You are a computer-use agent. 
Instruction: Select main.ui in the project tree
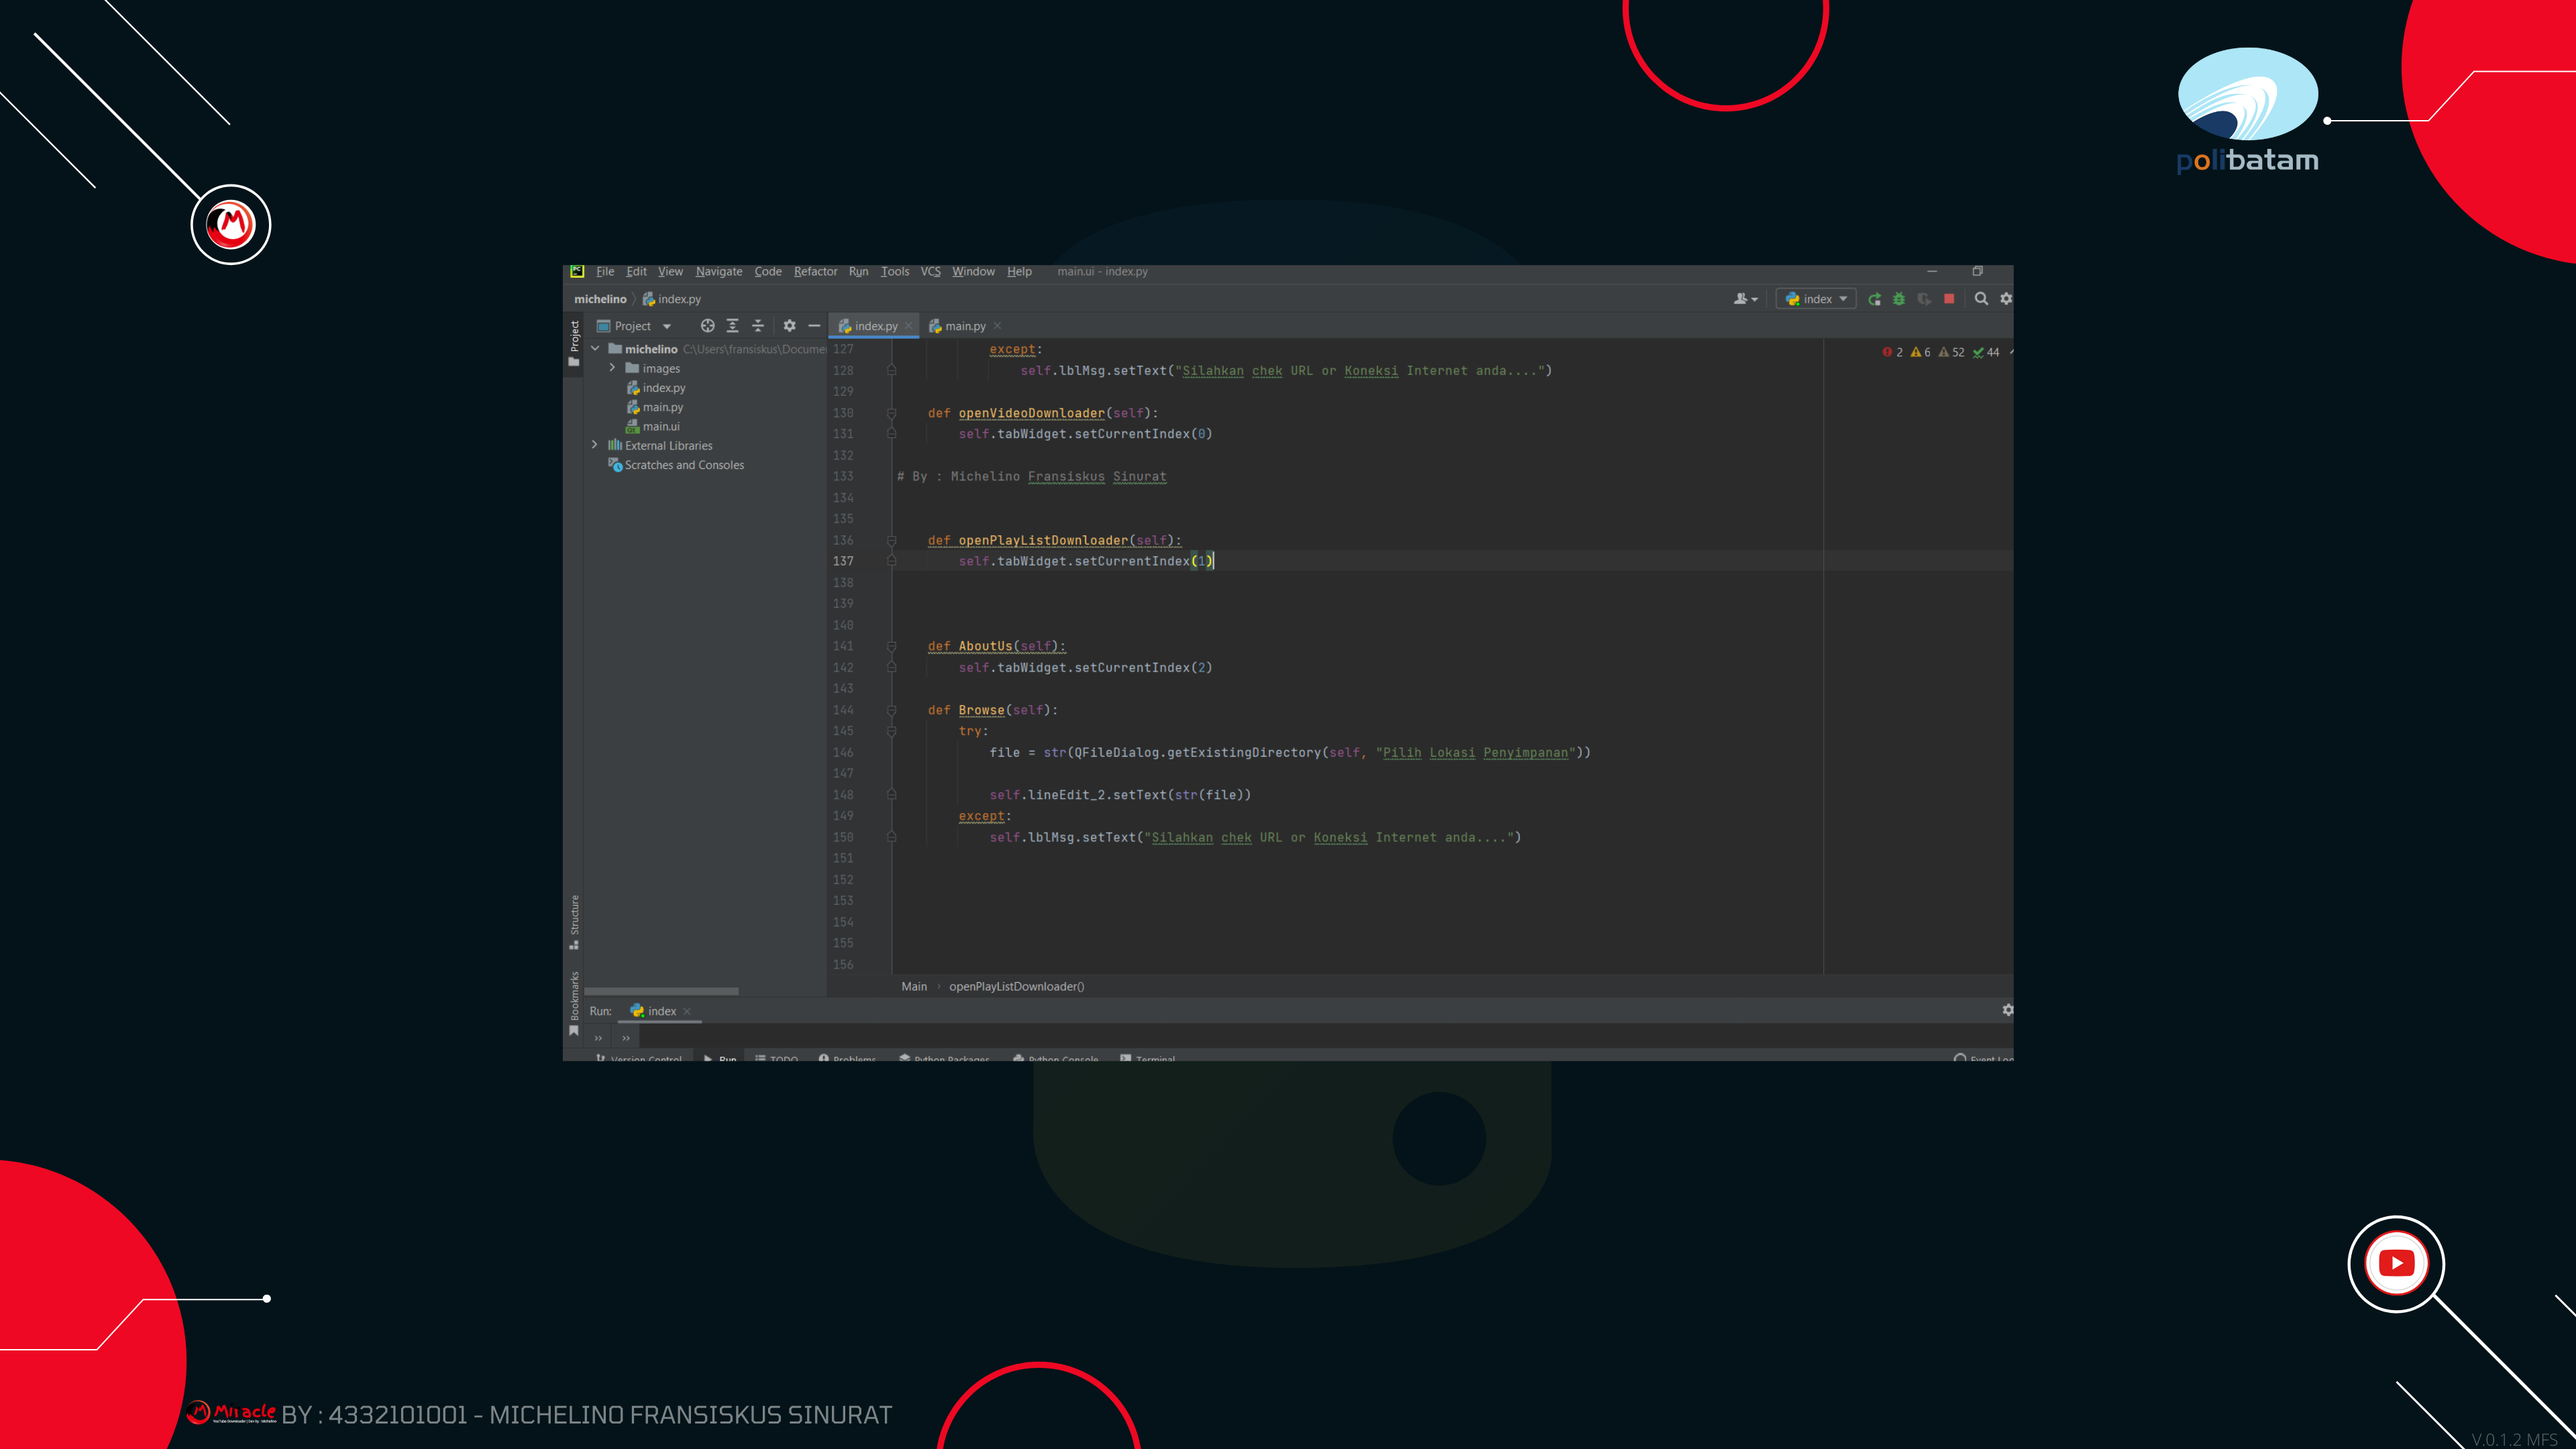pyautogui.click(x=661, y=426)
